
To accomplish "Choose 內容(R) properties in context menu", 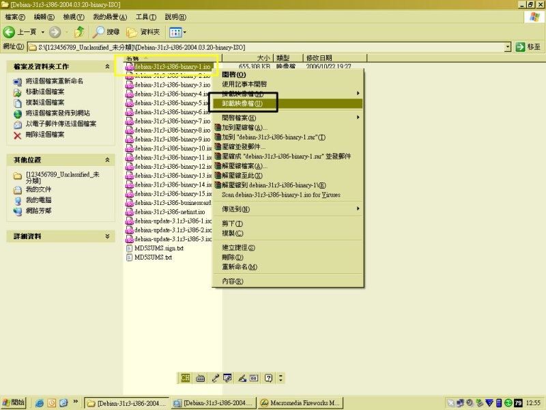I will (287, 281).
